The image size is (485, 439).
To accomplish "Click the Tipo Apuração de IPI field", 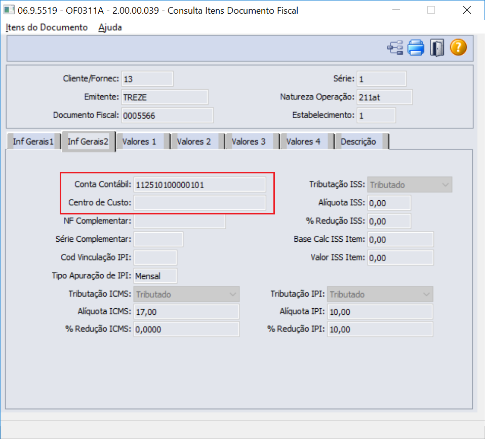I will coord(155,276).
